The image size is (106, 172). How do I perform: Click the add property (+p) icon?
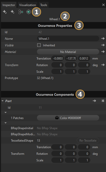[5, 12]
